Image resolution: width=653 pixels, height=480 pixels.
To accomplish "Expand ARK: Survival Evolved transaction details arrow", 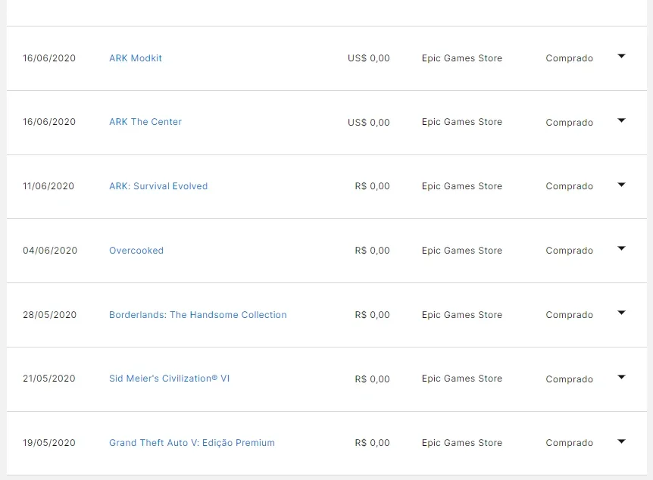I will (621, 185).
